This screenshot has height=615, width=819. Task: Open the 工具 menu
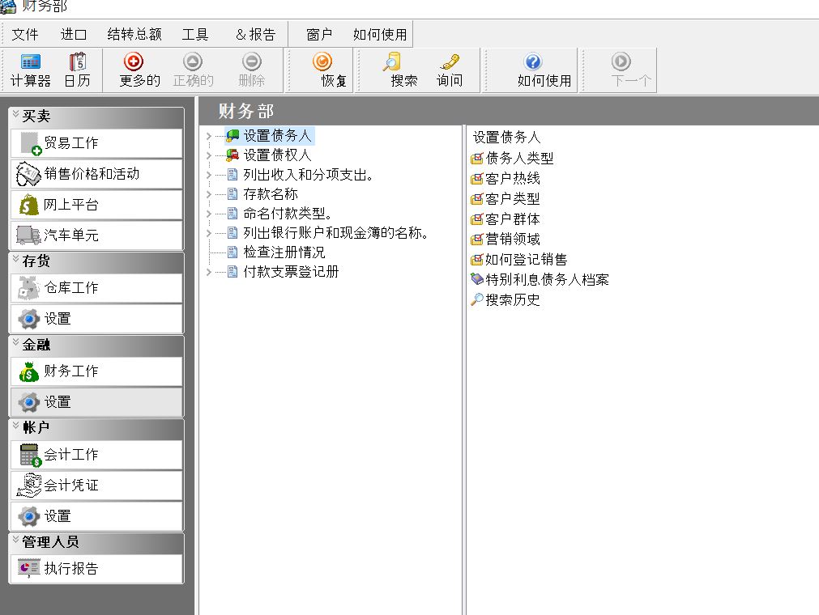[x=195, y=35]
